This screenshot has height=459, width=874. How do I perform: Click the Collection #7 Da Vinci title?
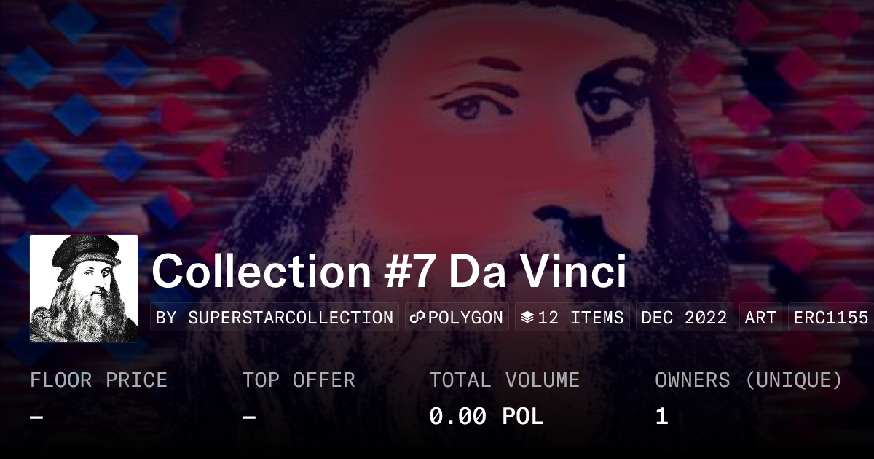coord(389,271)
